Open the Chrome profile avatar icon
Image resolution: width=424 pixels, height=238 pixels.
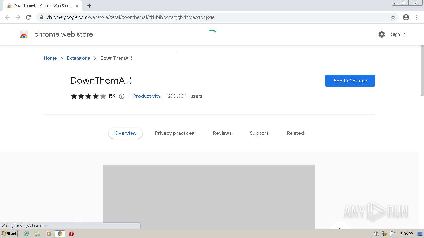[x=406, y=17]
